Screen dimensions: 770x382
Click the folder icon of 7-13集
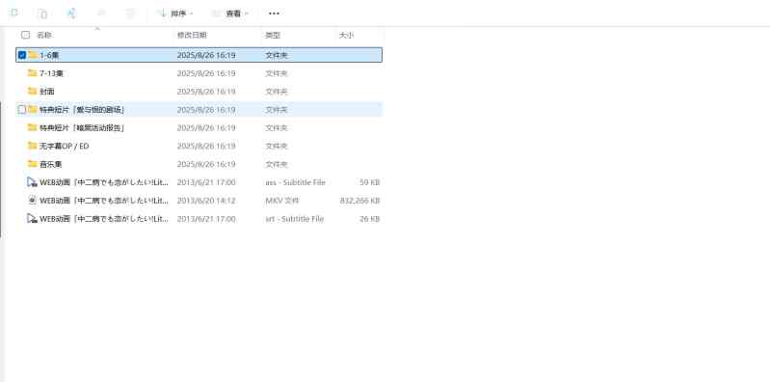coord(33,72)
